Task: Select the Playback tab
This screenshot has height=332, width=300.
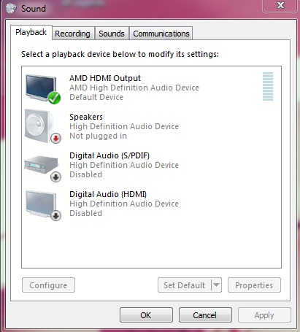Action: tap(31, 32)
